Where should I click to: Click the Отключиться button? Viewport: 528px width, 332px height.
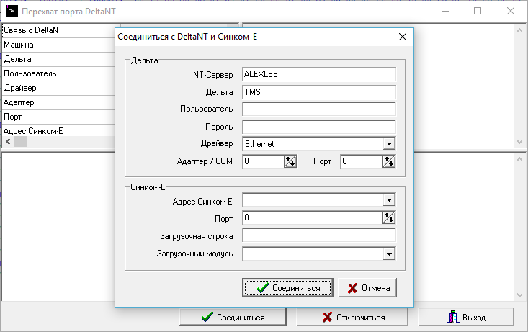(x=352, y=317)
